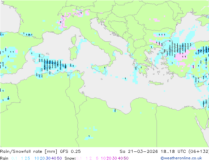Screen dimensions: 209x161
Task: Click the 'Snow:' legend label
Action: pos(70,158)
